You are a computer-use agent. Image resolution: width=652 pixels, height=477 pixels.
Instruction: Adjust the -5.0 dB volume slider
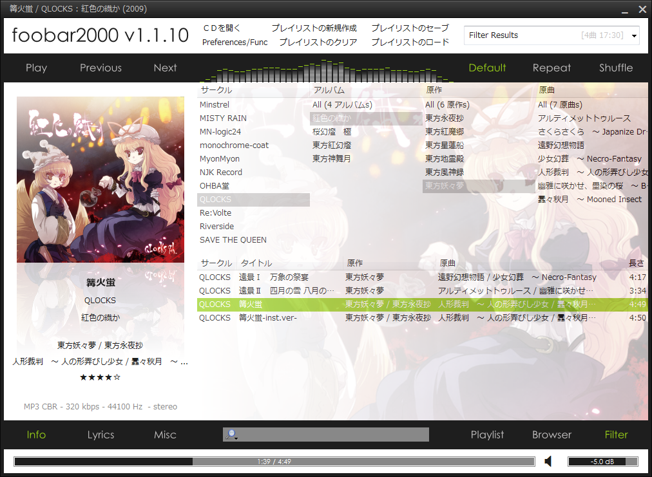(x=602, y=461)
